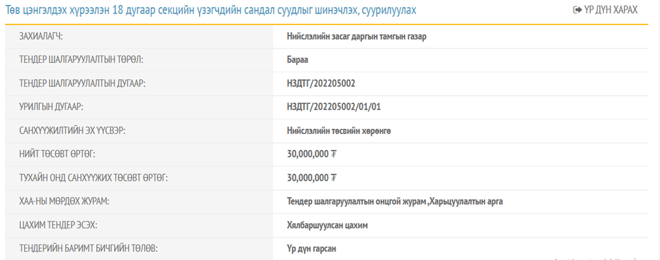This screenshot has height=260, width=660.
Task: Open the ҮР ДҮН ХАРАХ link
Action: click(605, 10)
